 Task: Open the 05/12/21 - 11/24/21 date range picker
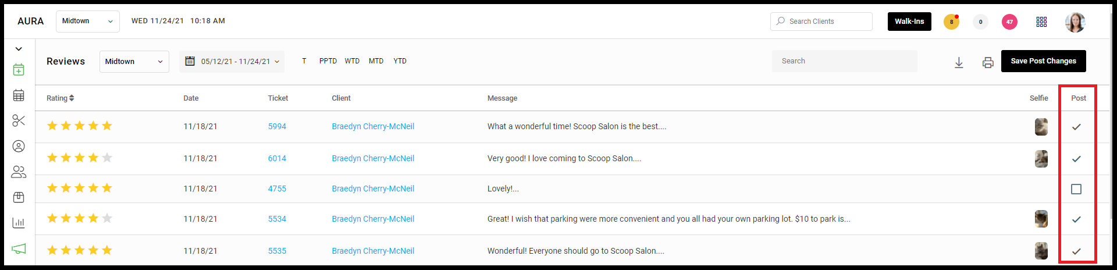[232, 62]
